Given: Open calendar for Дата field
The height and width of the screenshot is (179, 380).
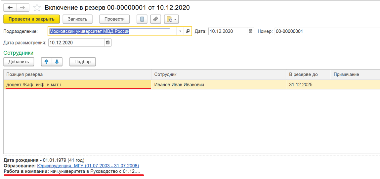Looking at the screenshot, I should [x=251, y=31].
